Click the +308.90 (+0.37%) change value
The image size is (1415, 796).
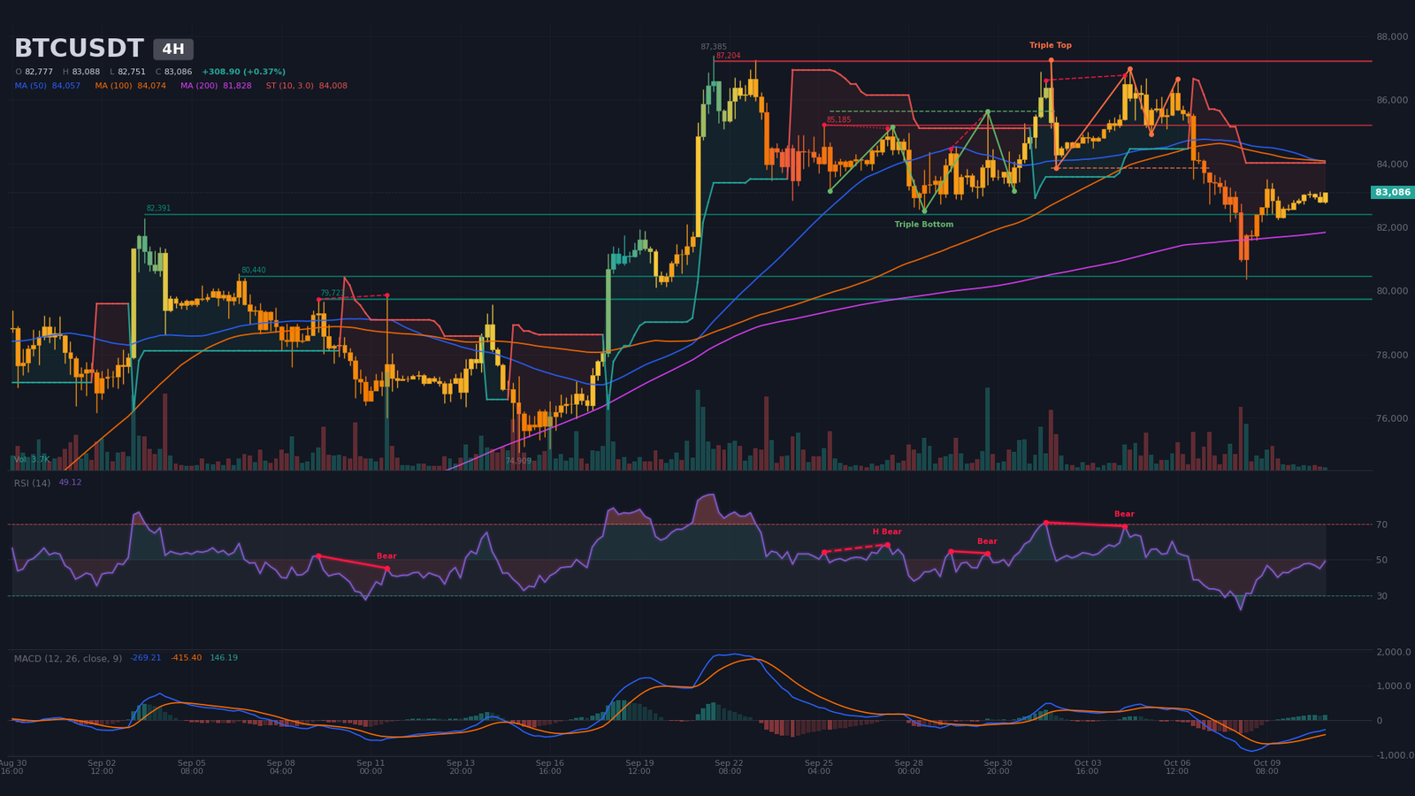tap(243, 72)
